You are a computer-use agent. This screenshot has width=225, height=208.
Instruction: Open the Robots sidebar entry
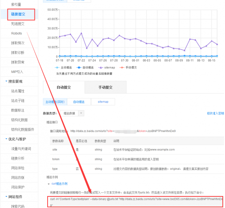[16, 33]
